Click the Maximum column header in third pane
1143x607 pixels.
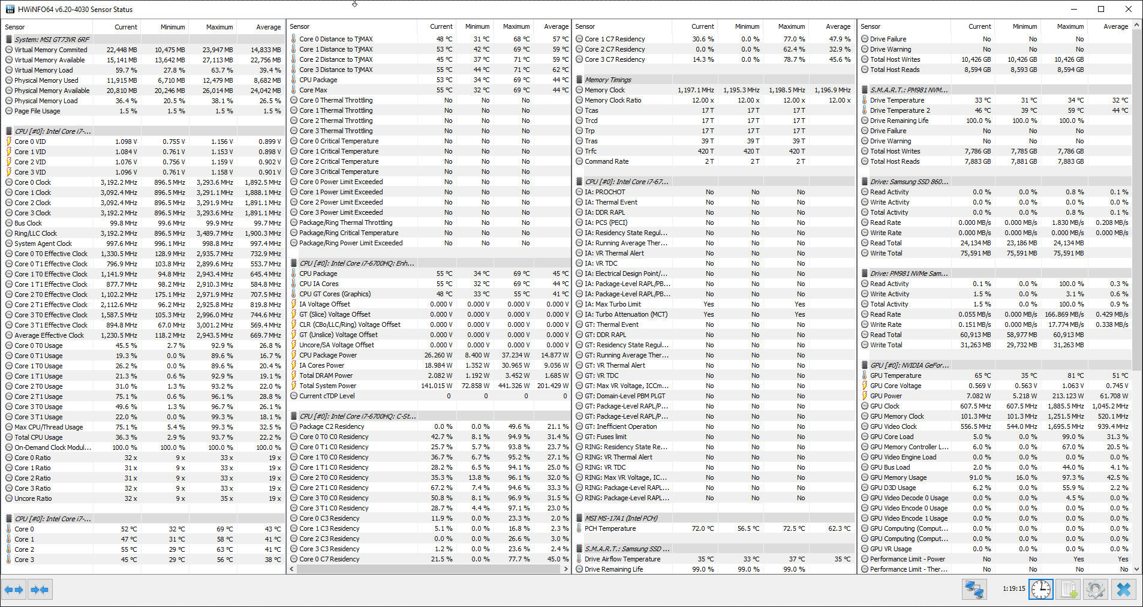(x=786, y=26)
